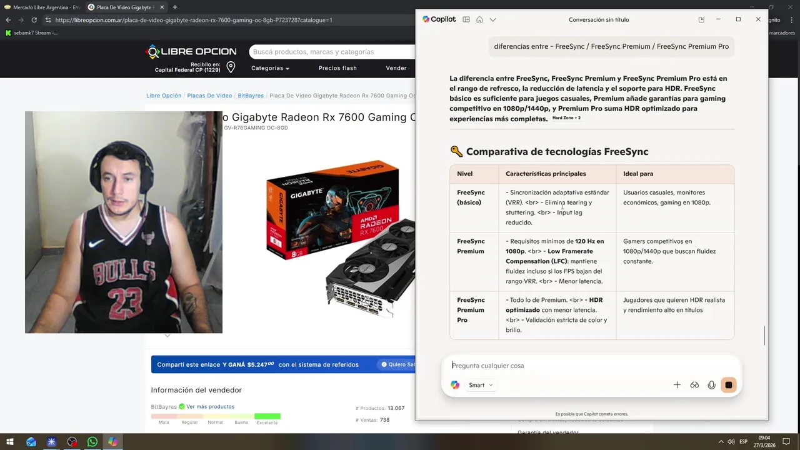Open the Windows Start menu

[10, 442]
